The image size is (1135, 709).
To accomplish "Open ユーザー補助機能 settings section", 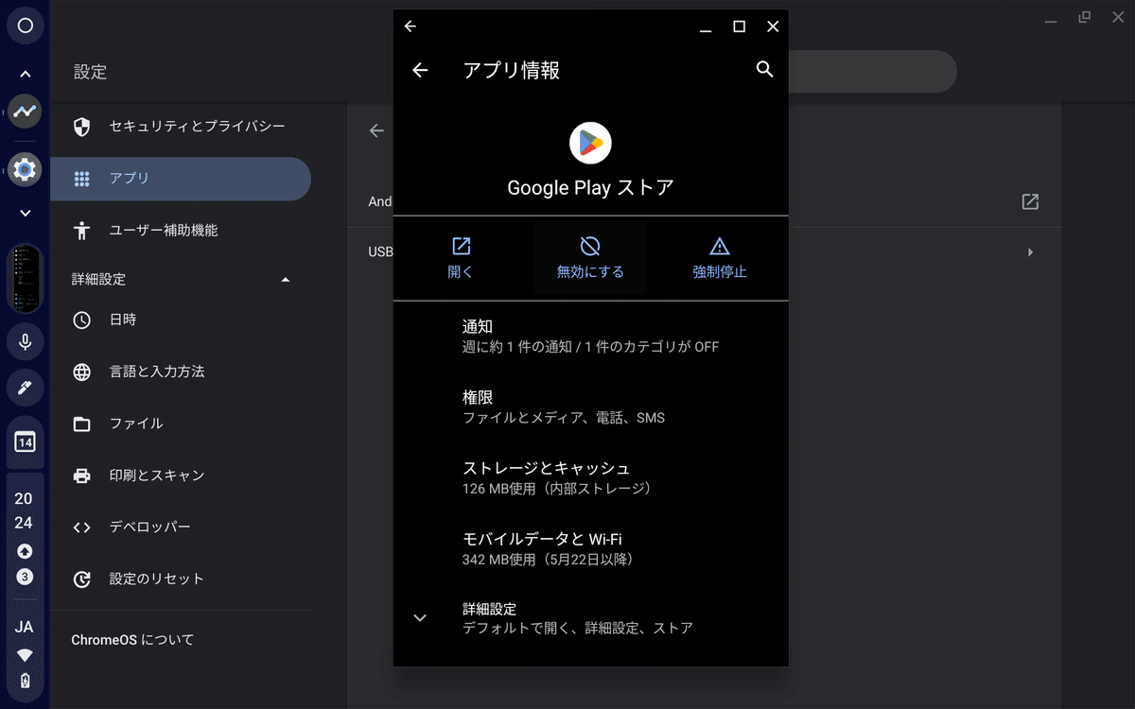I will click(181, 231).
